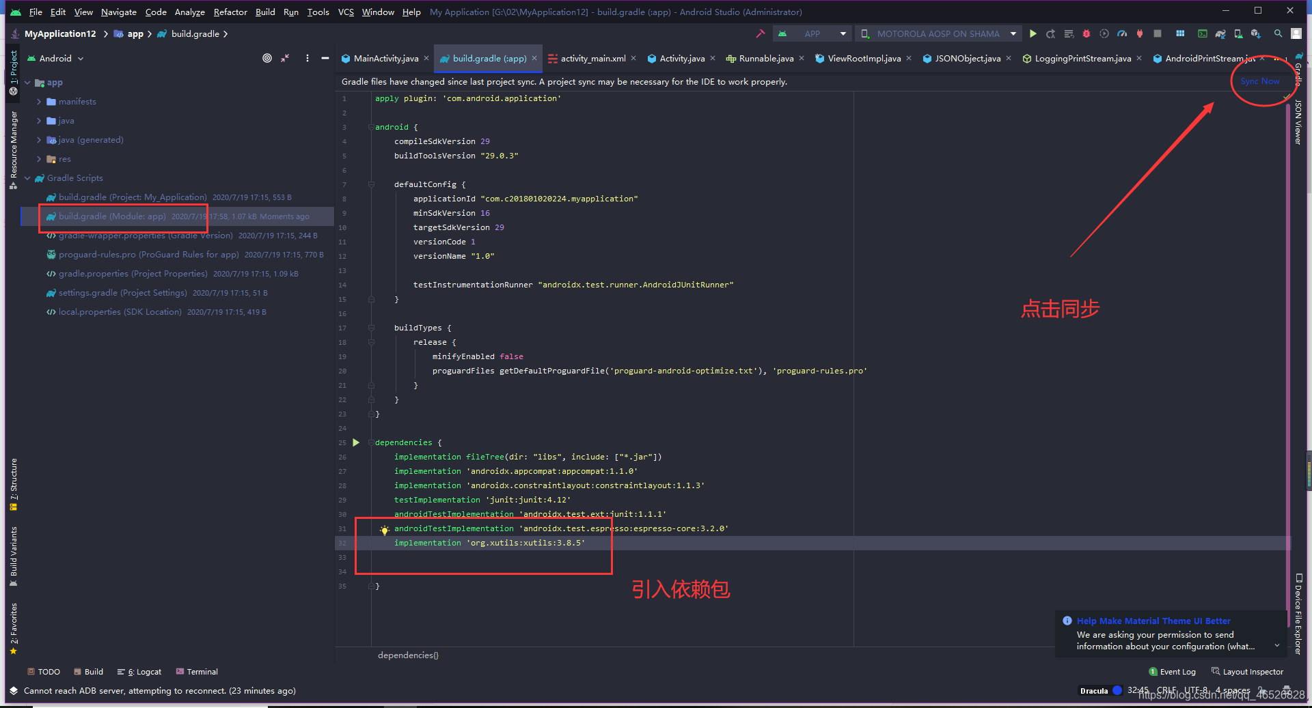Sync project with Gradle files elephant icon
Screen dimensions: 1312x708
pos(1220,33)
